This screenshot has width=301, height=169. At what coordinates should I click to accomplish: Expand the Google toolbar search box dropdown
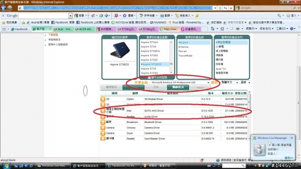tap(70, 15)
